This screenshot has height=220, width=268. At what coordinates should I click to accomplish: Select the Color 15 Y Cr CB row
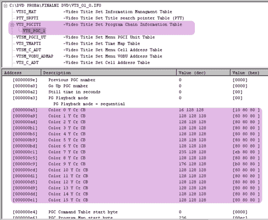pos(136,200)
